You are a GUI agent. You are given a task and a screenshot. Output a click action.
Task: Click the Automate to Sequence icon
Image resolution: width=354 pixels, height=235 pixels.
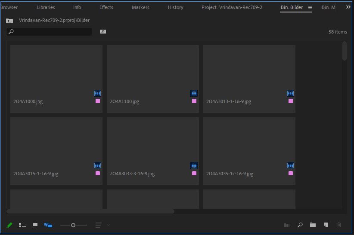click(287, 225)
